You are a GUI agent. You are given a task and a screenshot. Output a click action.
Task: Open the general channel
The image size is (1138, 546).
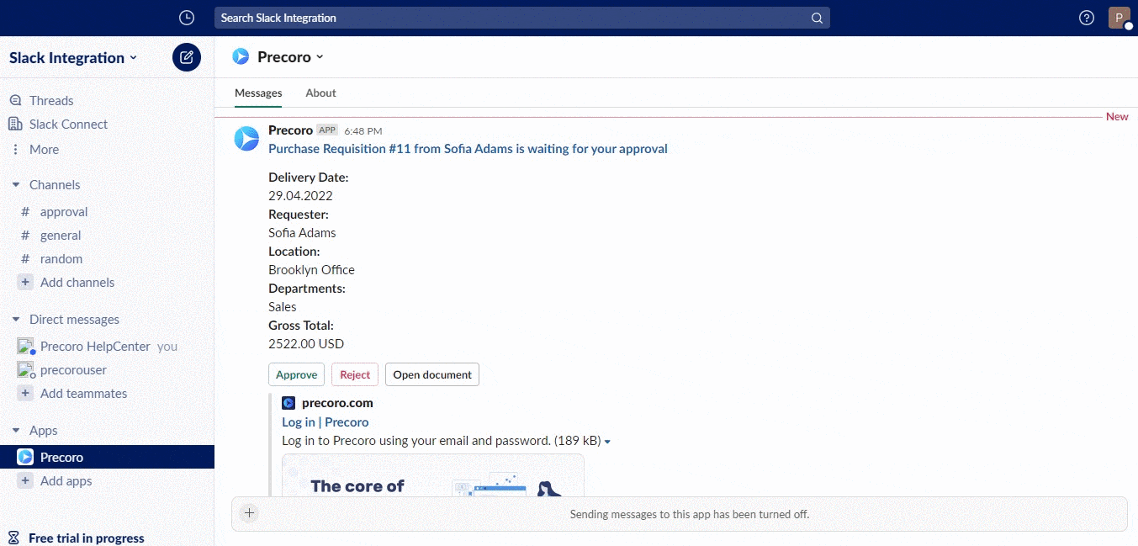click(61, 236)
